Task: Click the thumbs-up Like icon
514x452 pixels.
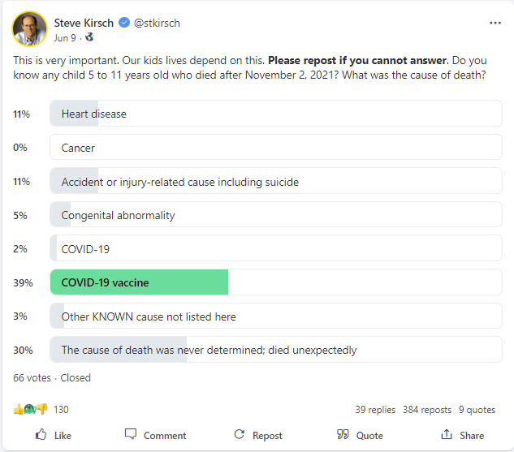Action: click(41, 435)
